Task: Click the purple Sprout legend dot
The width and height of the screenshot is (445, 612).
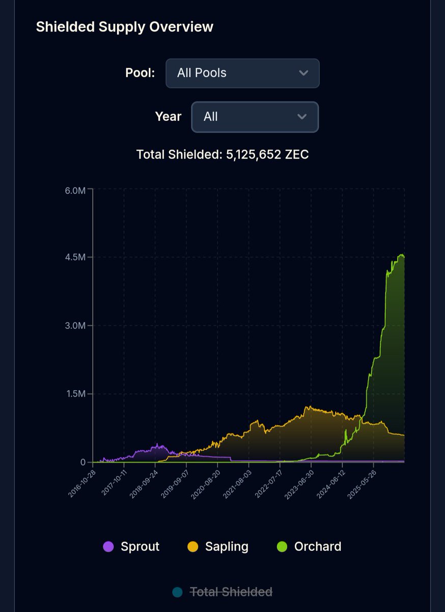Action: point(108,547)
